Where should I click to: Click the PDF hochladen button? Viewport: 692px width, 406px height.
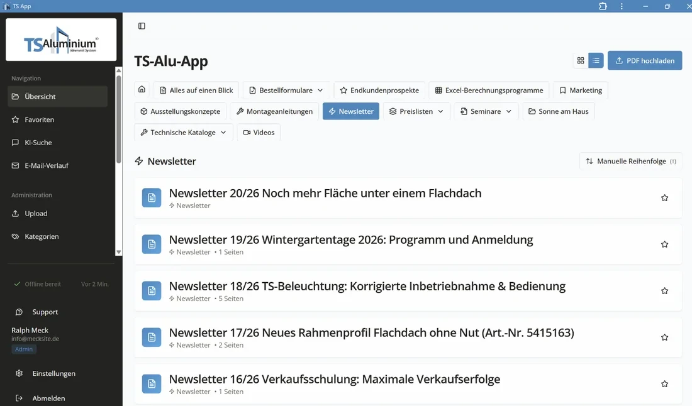645,60
